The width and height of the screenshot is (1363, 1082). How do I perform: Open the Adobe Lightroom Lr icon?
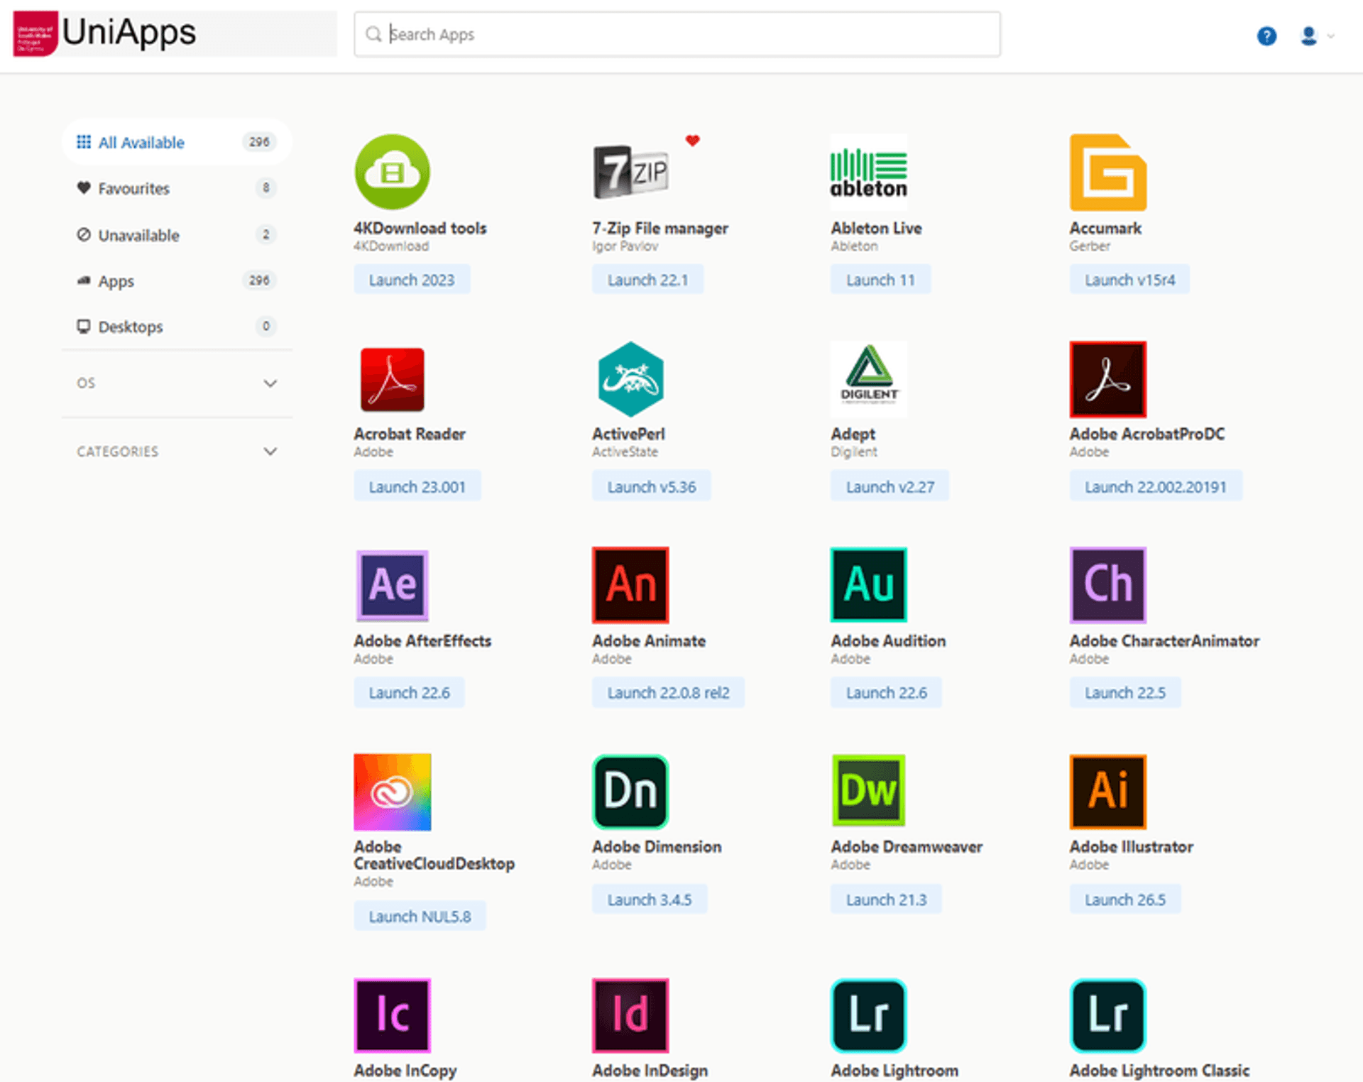coord(869,1015)
